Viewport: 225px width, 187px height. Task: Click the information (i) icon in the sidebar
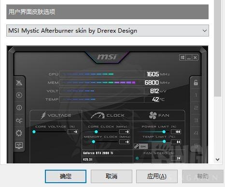coord(19,108)
